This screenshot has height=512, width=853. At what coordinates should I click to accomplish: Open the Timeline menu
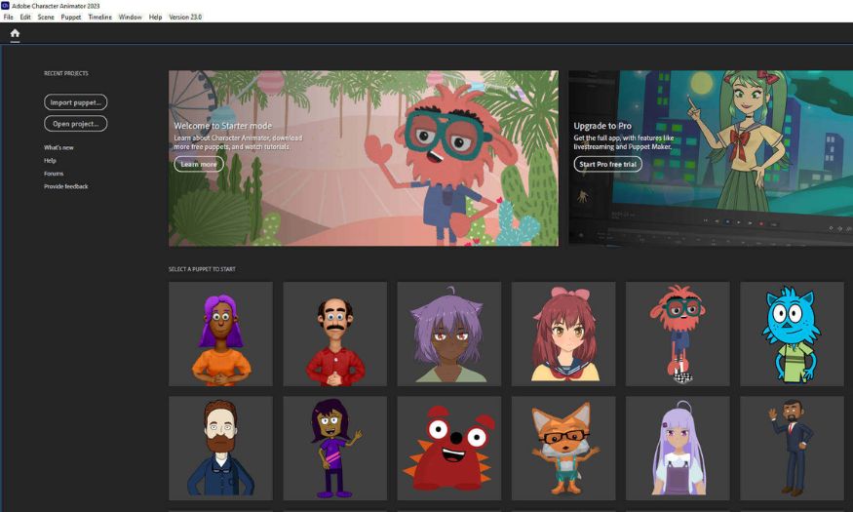click(100, 17)
